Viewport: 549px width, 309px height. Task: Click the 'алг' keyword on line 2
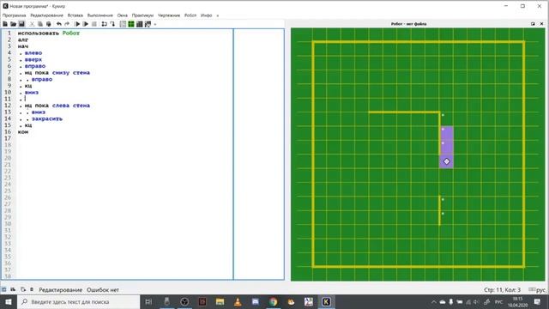click(x=23, y=40)
